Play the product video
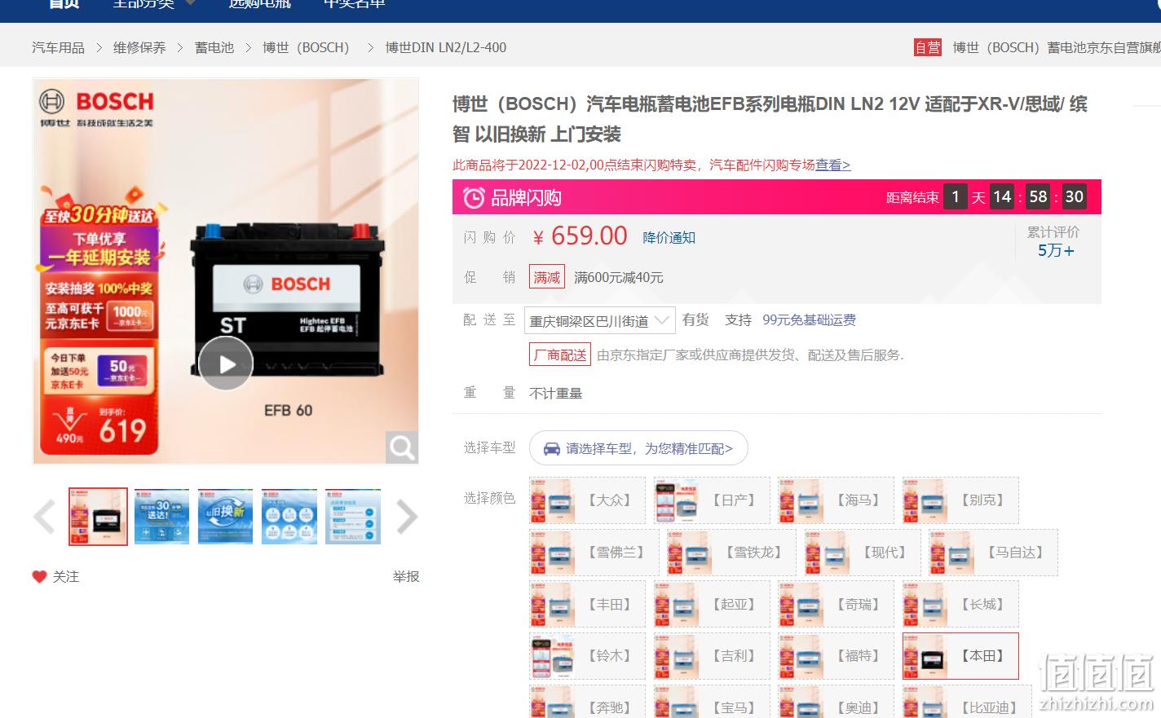 point(226,363)
